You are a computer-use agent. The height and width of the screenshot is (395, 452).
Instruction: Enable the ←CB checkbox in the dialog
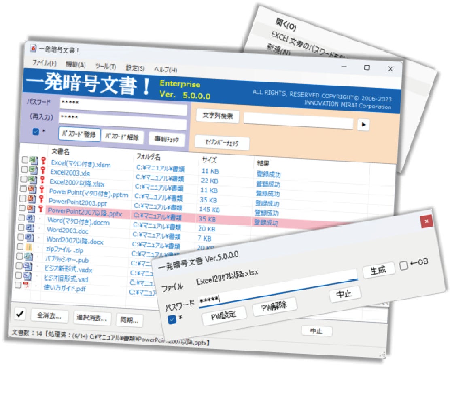pyautogui.click(x=403, y=265)
